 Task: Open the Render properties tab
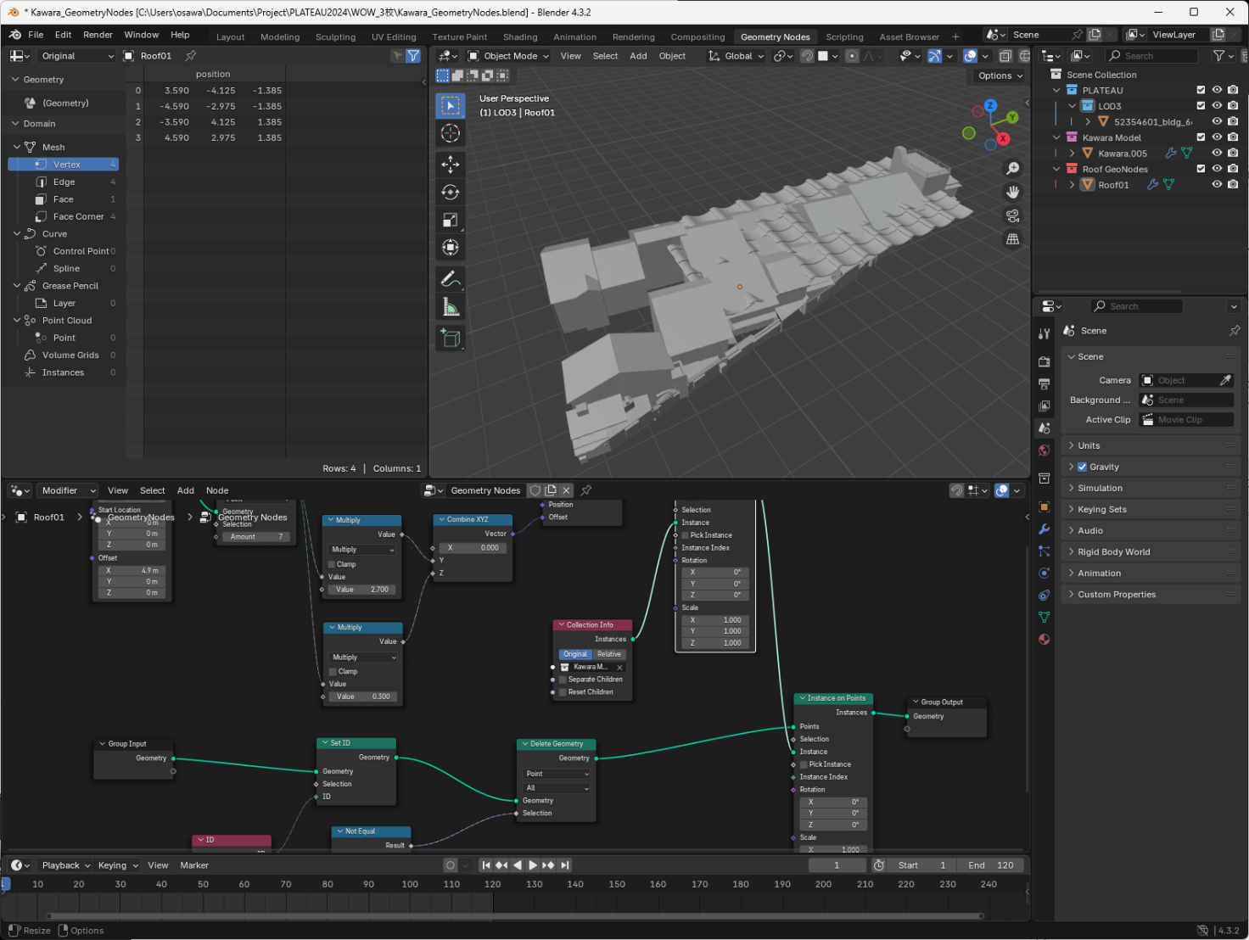click(1045, 362)
